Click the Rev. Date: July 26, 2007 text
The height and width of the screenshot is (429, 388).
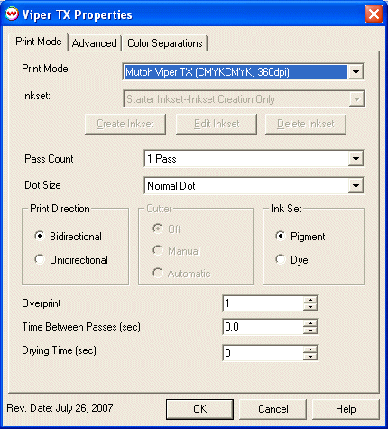click(60, 408)
